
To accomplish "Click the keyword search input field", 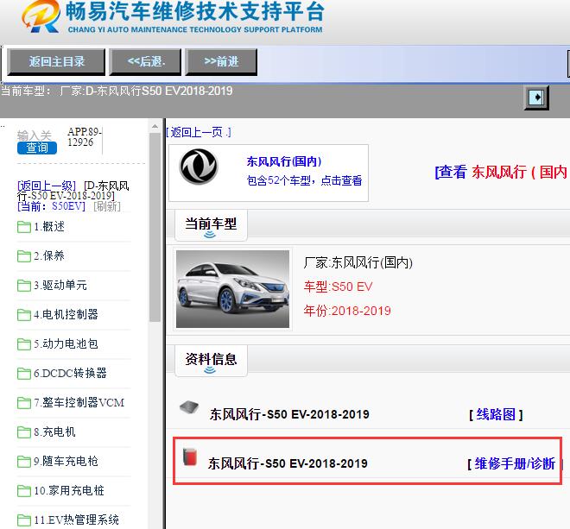I will click(x=35, y=135).
